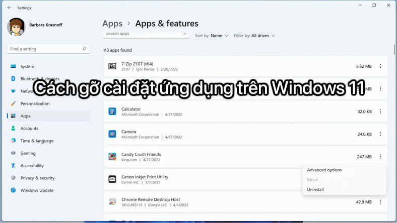The height and width of the screenshot is (223, 397).
Task: Click the 247 MB size value
Action: click(364, 157)
